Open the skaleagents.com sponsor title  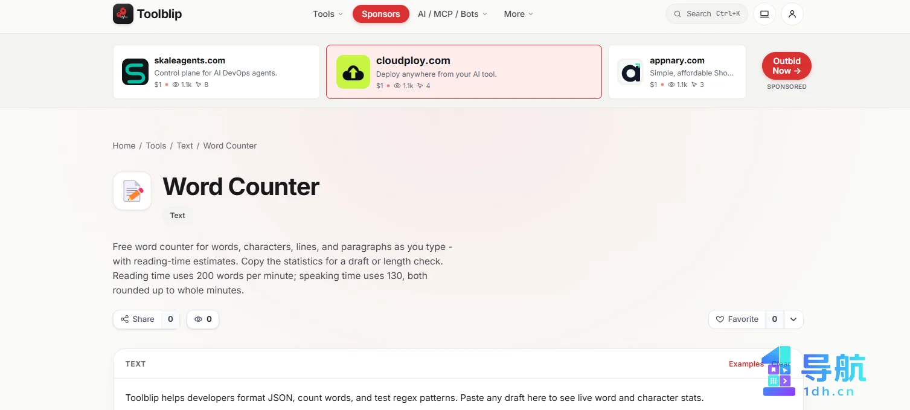tap(190, 60)
